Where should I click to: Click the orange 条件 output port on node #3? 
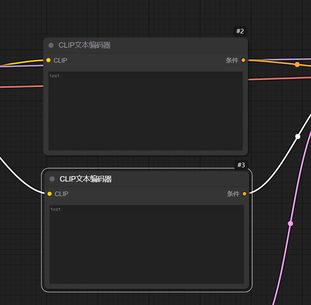pyautogui.click(x=244, y=194)
